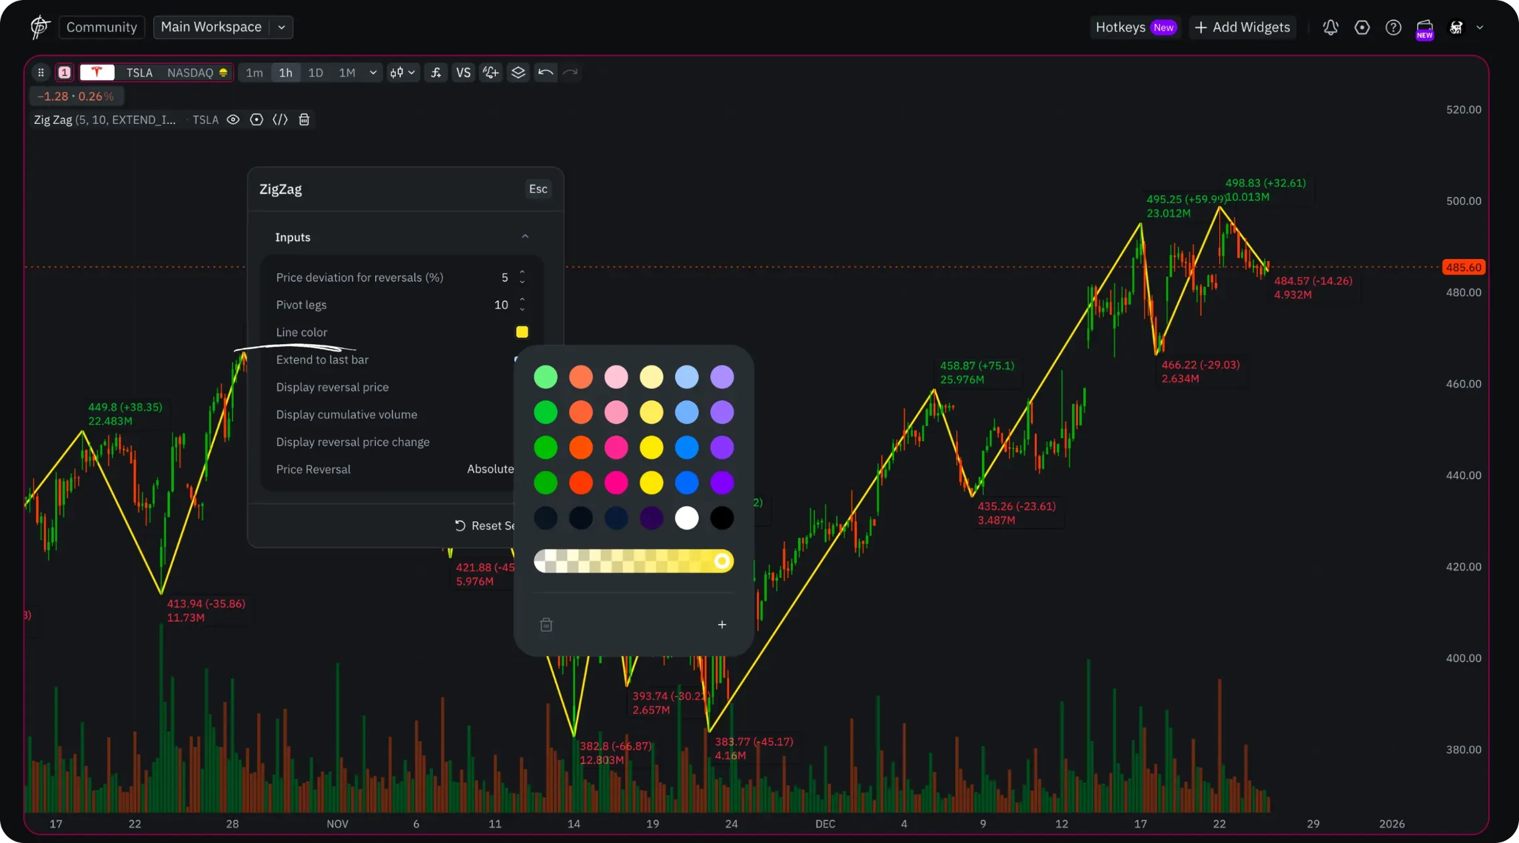
Task: Decrease price deviation with down arrow
Action: 522,282
